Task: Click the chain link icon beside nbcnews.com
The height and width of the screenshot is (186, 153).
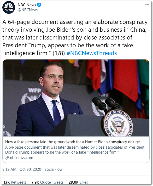Action: [7, 158]
